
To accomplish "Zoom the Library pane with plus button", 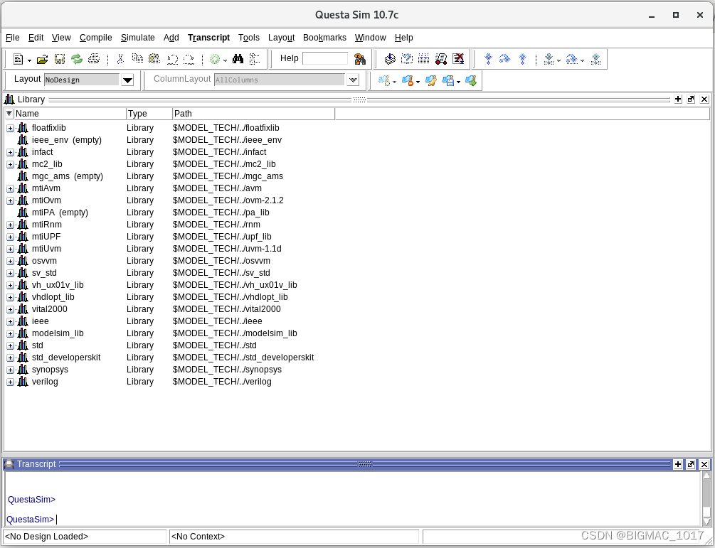I will 678,100.
